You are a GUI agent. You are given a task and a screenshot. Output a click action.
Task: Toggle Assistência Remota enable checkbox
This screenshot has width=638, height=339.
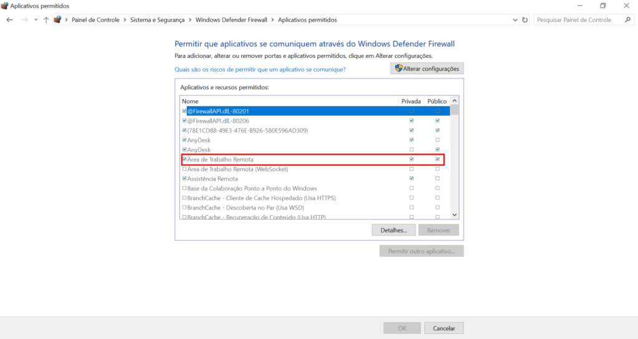[x=184, y=179]
